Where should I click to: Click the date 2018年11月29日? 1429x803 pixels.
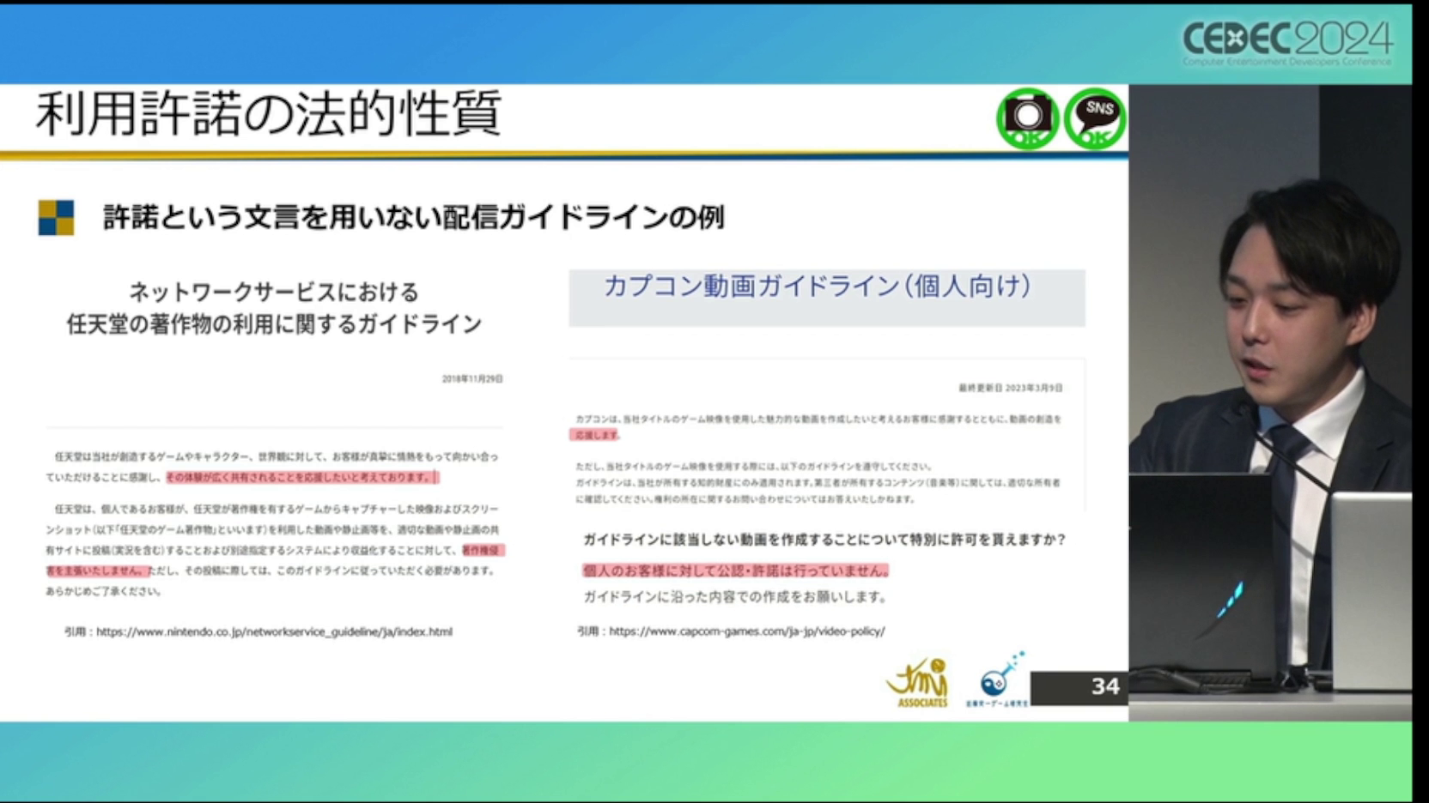pyautogui.click(x=472, y=378)
